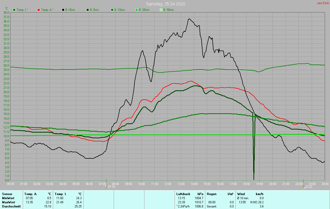Click the 'Ø 10 min.' wind label
330x209 pixels.
(x=243, y=198)
